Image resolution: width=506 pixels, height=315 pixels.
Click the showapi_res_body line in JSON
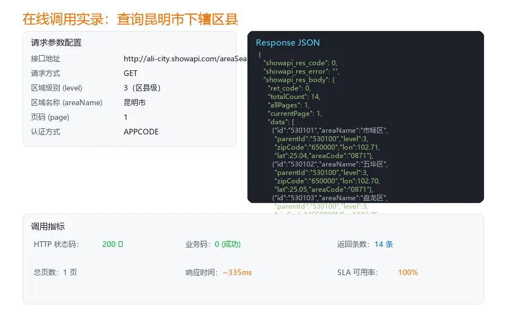299,79
